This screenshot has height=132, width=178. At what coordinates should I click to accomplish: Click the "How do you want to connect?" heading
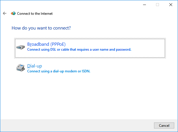click(x=41, y=28)
